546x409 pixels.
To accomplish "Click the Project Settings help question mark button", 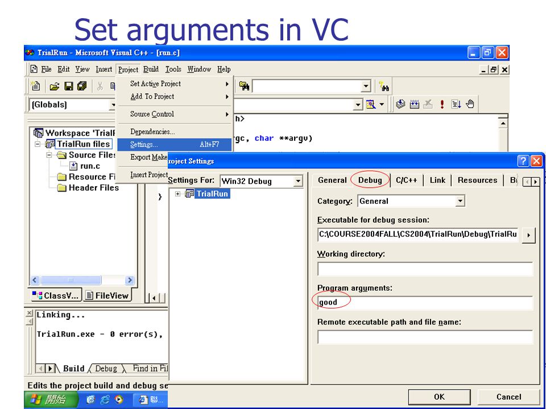I will coord(523,161).
